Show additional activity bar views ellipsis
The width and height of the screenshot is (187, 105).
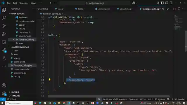click(4, 66)
